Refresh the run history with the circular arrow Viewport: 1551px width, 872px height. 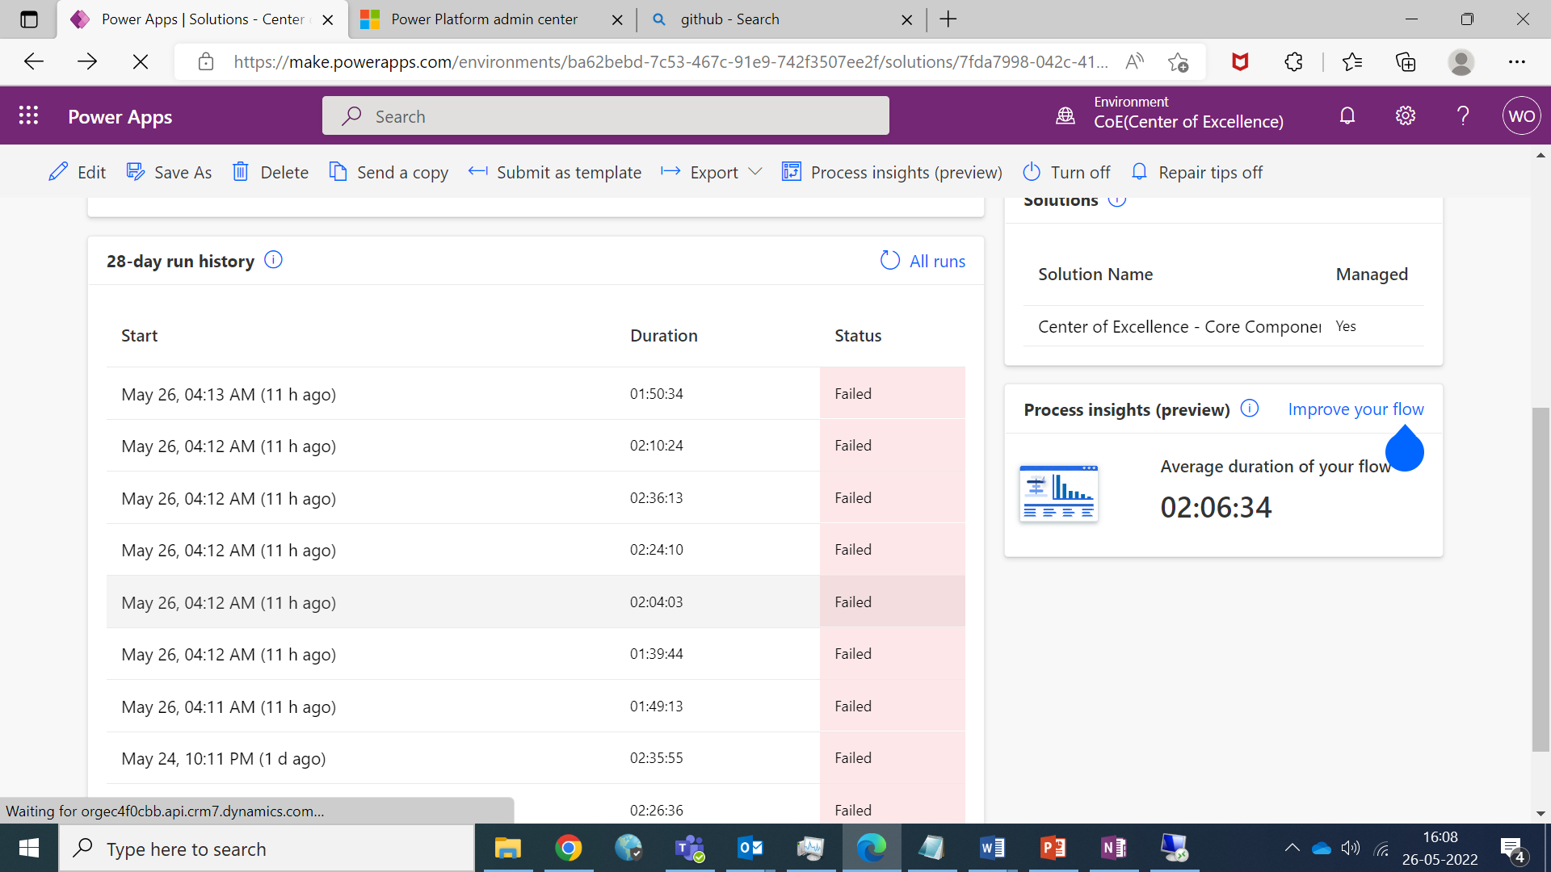890,260
